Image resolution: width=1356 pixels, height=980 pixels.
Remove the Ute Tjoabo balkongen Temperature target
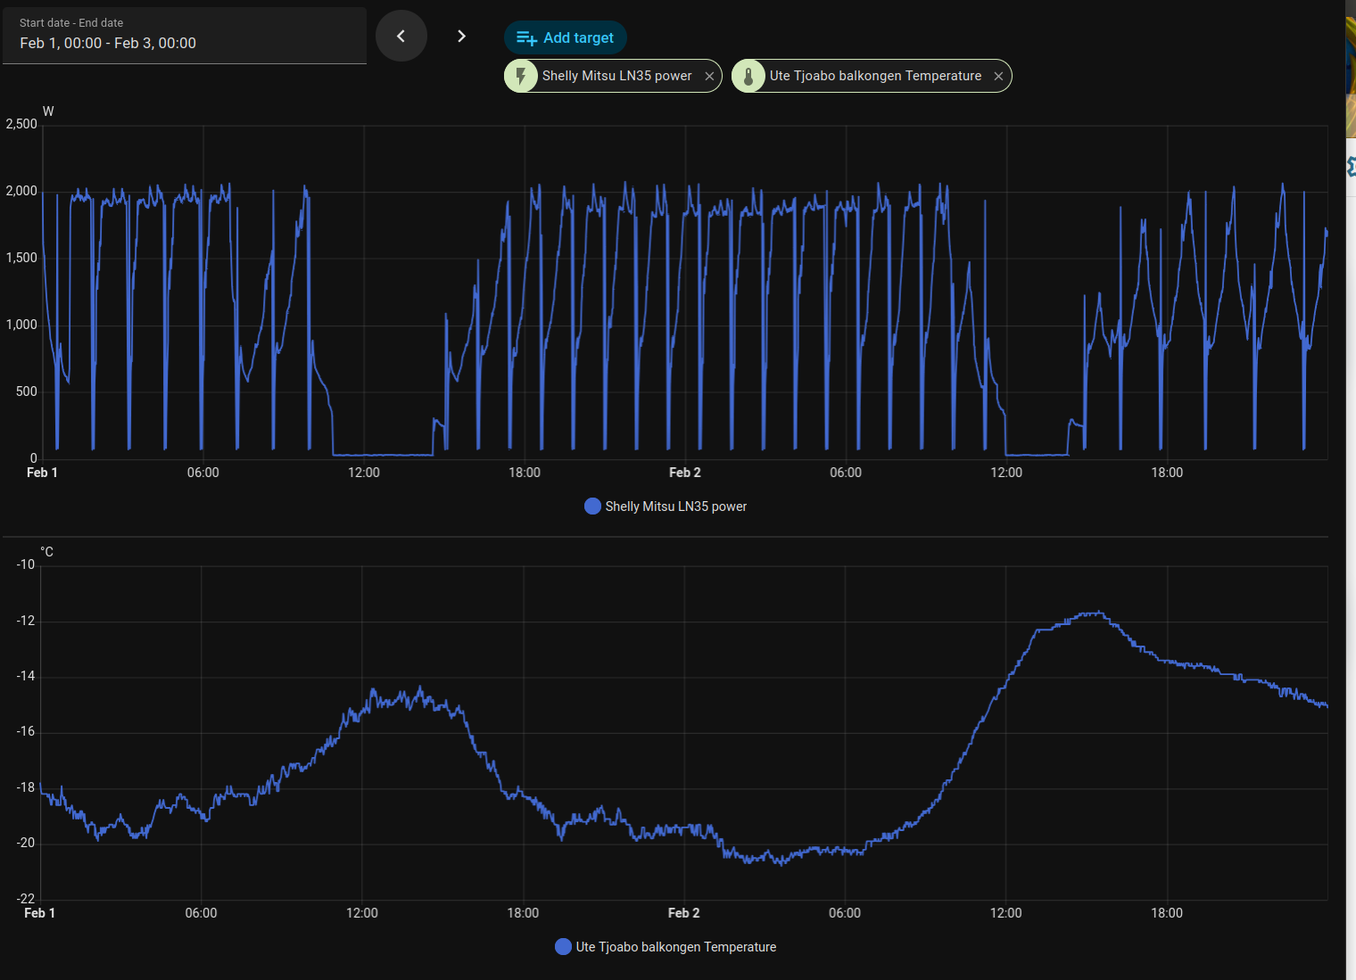[998, 77]
